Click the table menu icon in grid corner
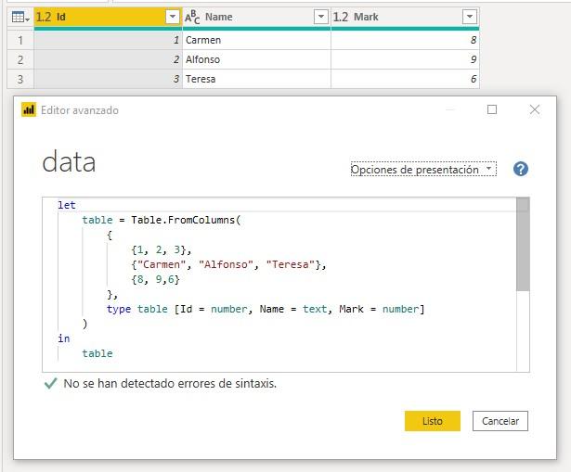Viewport: 571px width, 472px height. pos(19,17)
